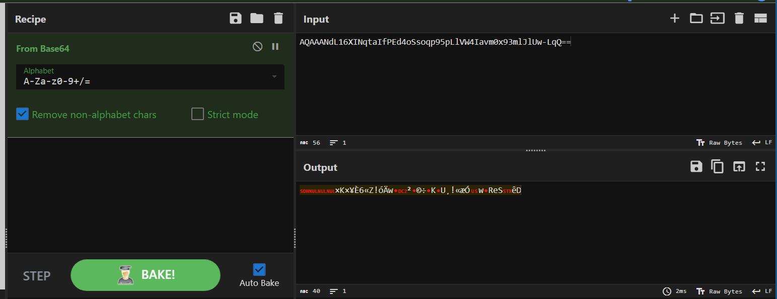The height and width of the screenshot is (299, 777).
Task: Toggle the Auto Bake checkbox
Action: click(x=259, y=270)
